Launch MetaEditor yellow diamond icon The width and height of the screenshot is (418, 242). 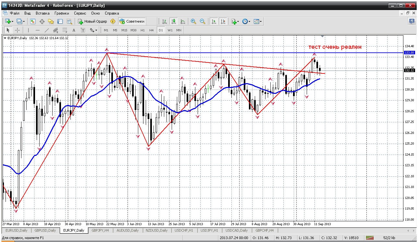(113, 21)
